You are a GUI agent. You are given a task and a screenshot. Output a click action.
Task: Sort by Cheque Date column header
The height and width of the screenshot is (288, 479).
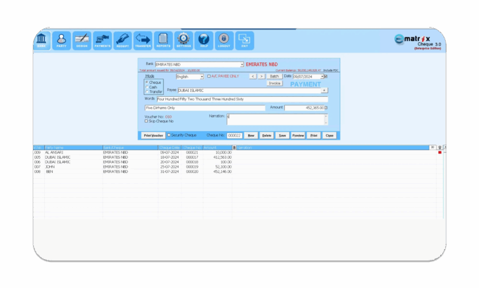(x=169, y=148)
